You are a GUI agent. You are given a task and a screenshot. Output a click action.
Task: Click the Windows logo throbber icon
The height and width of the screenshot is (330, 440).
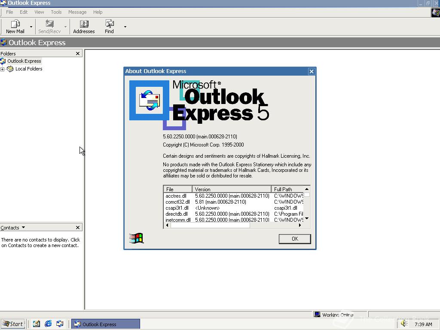pos(436,12)
